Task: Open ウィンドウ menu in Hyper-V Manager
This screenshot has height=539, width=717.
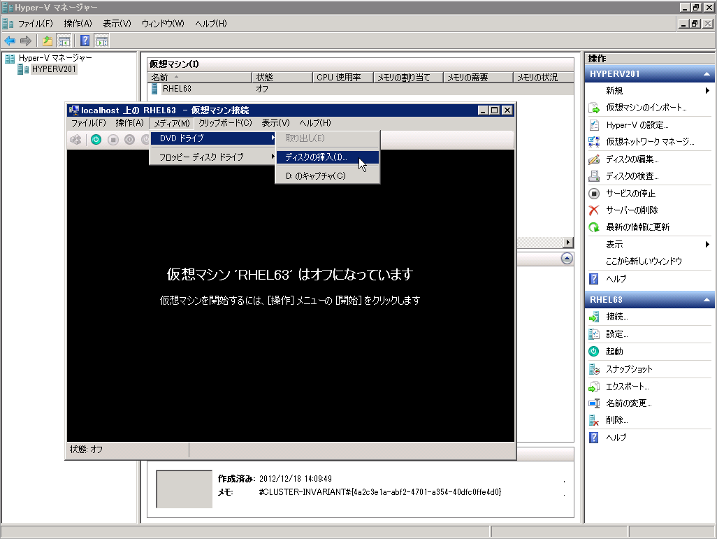Action: pos(163,24)
